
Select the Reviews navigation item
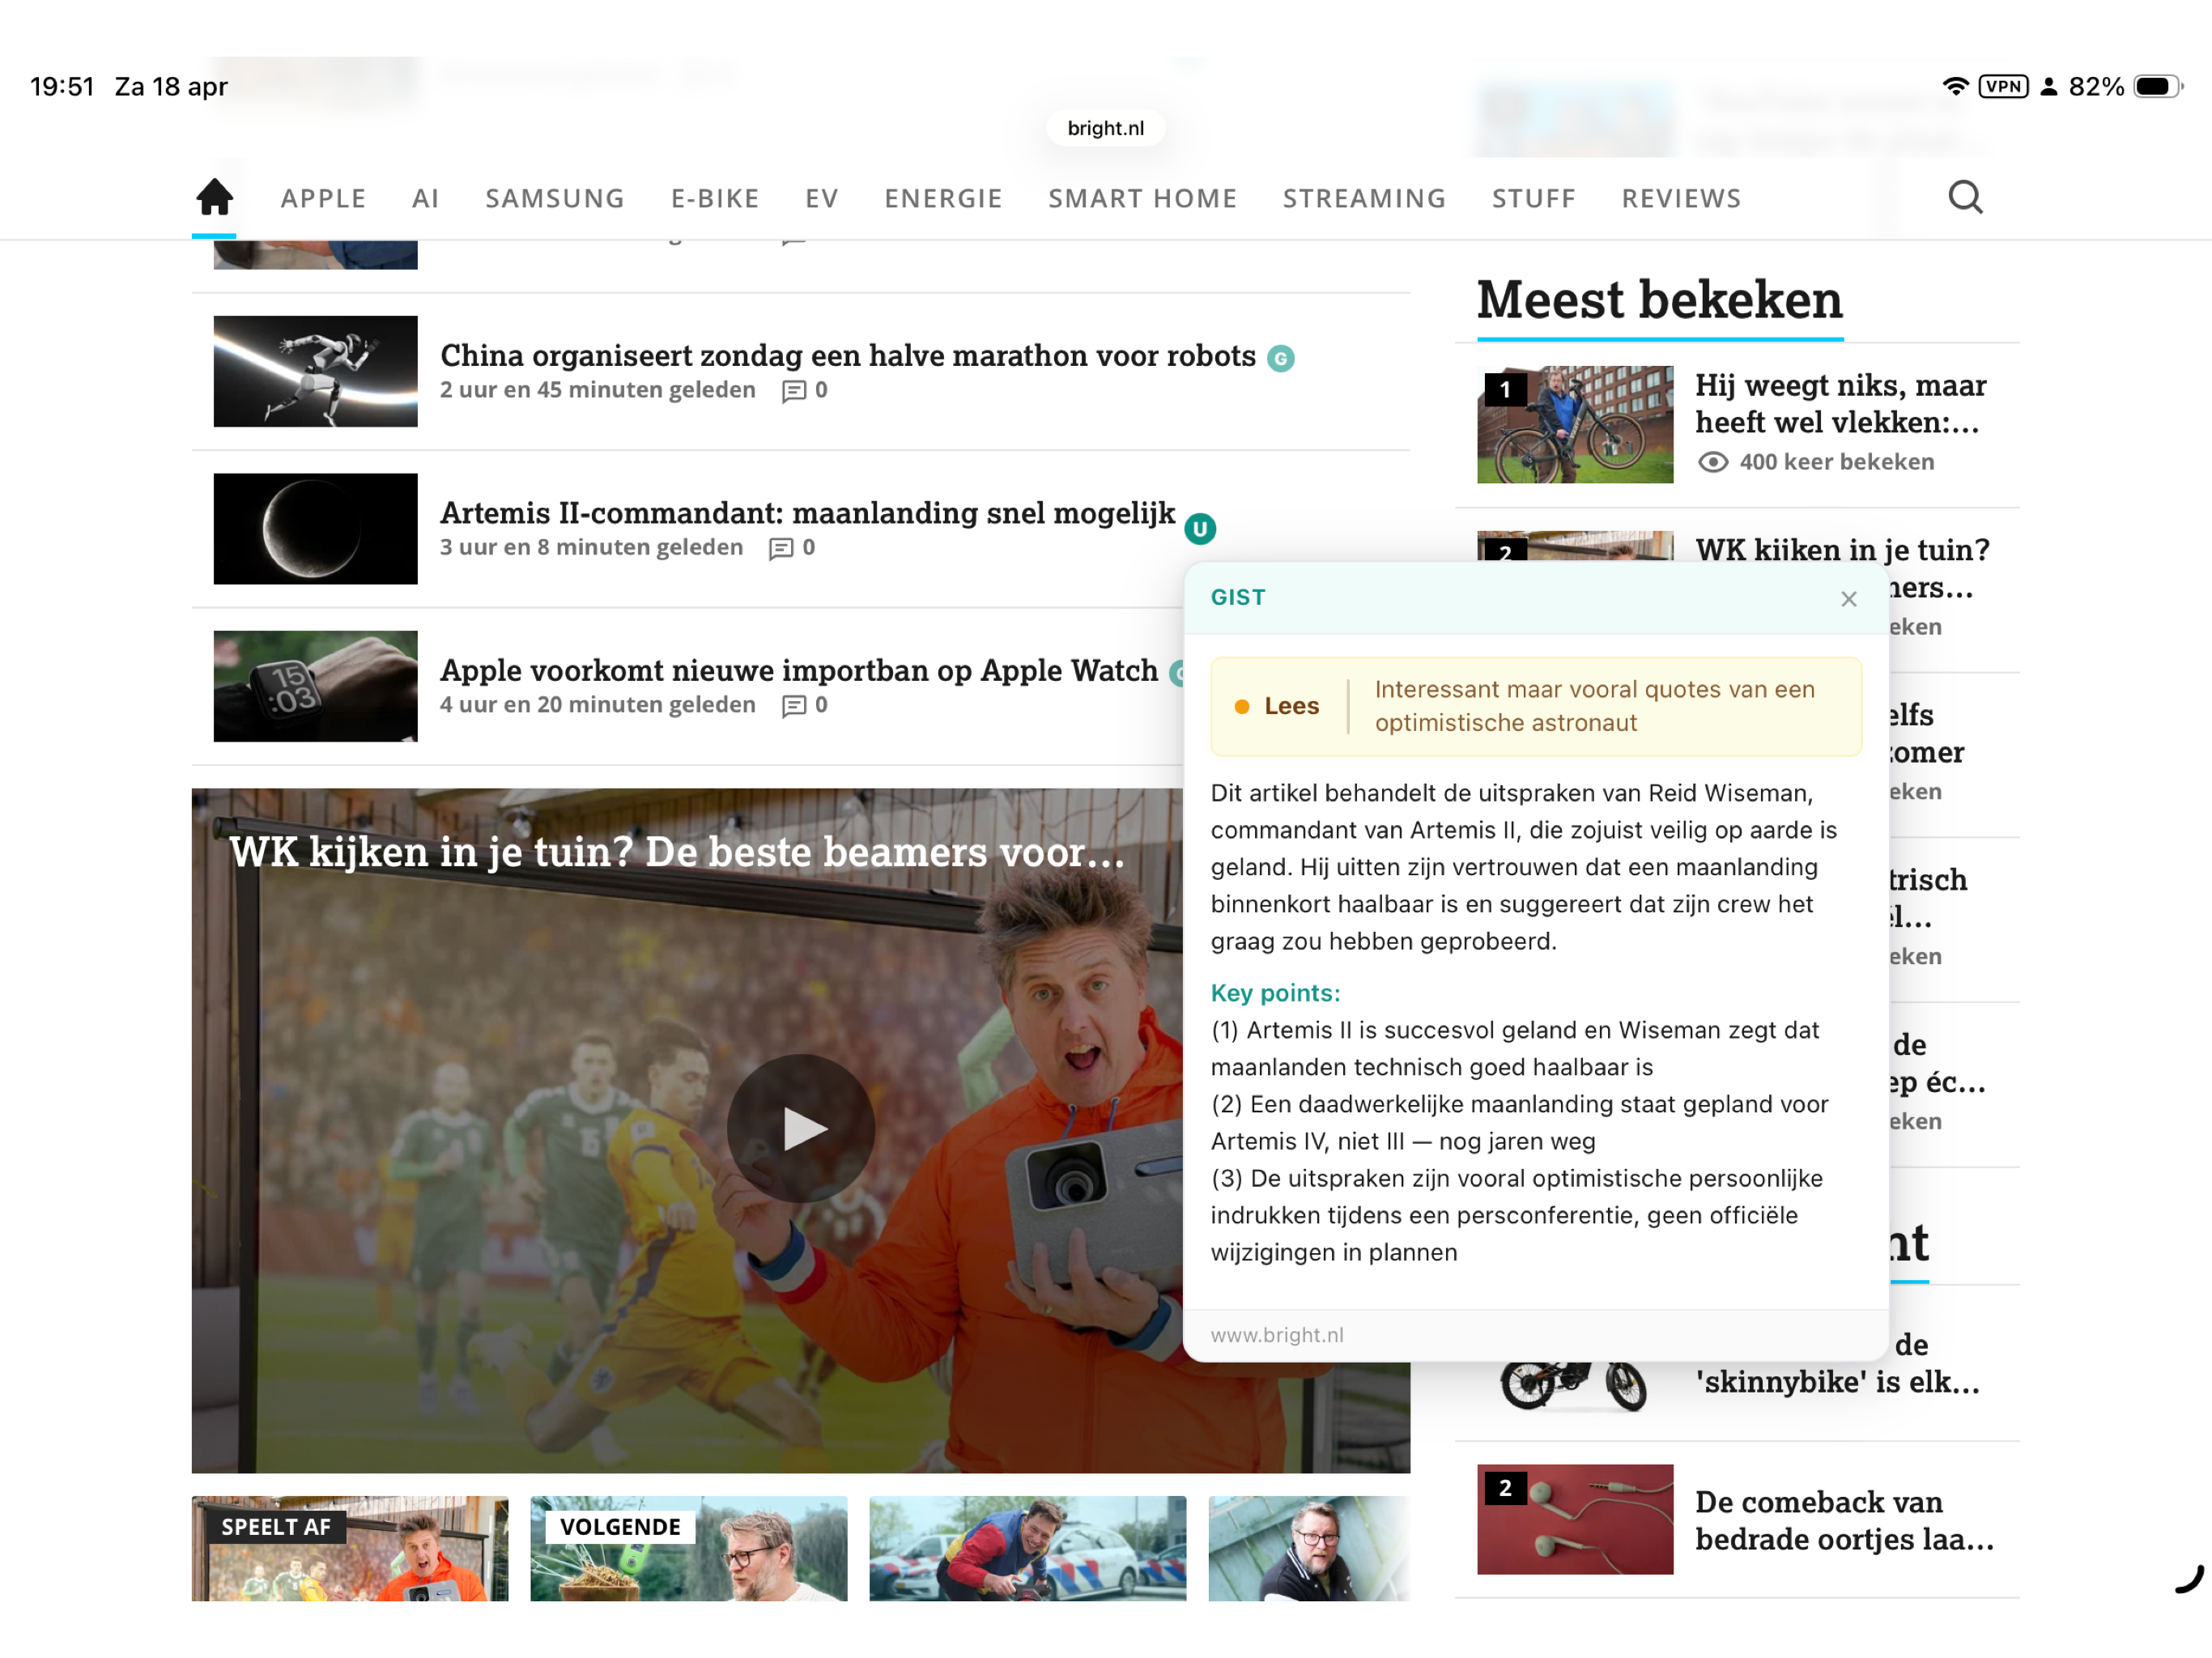point(1681,198)
